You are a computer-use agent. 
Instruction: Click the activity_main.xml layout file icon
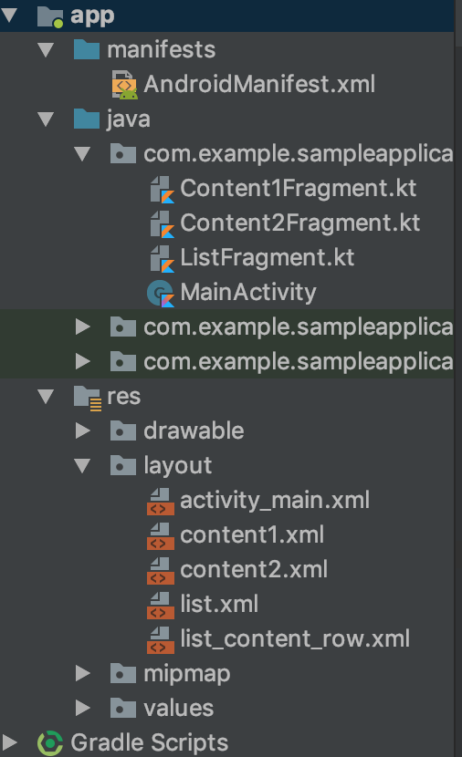[x=161, y=501]
